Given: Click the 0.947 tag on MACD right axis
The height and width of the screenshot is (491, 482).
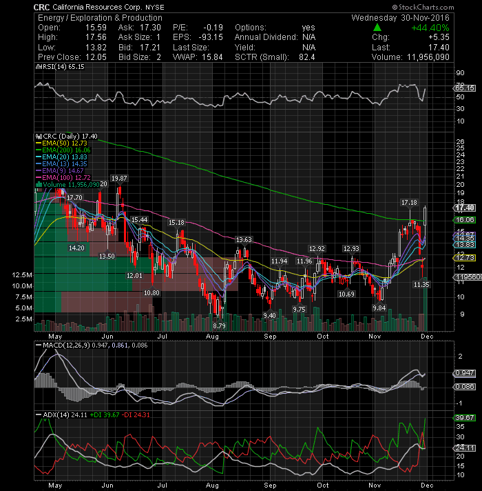Looking at the screenshot, I should [x=465, y=373].
